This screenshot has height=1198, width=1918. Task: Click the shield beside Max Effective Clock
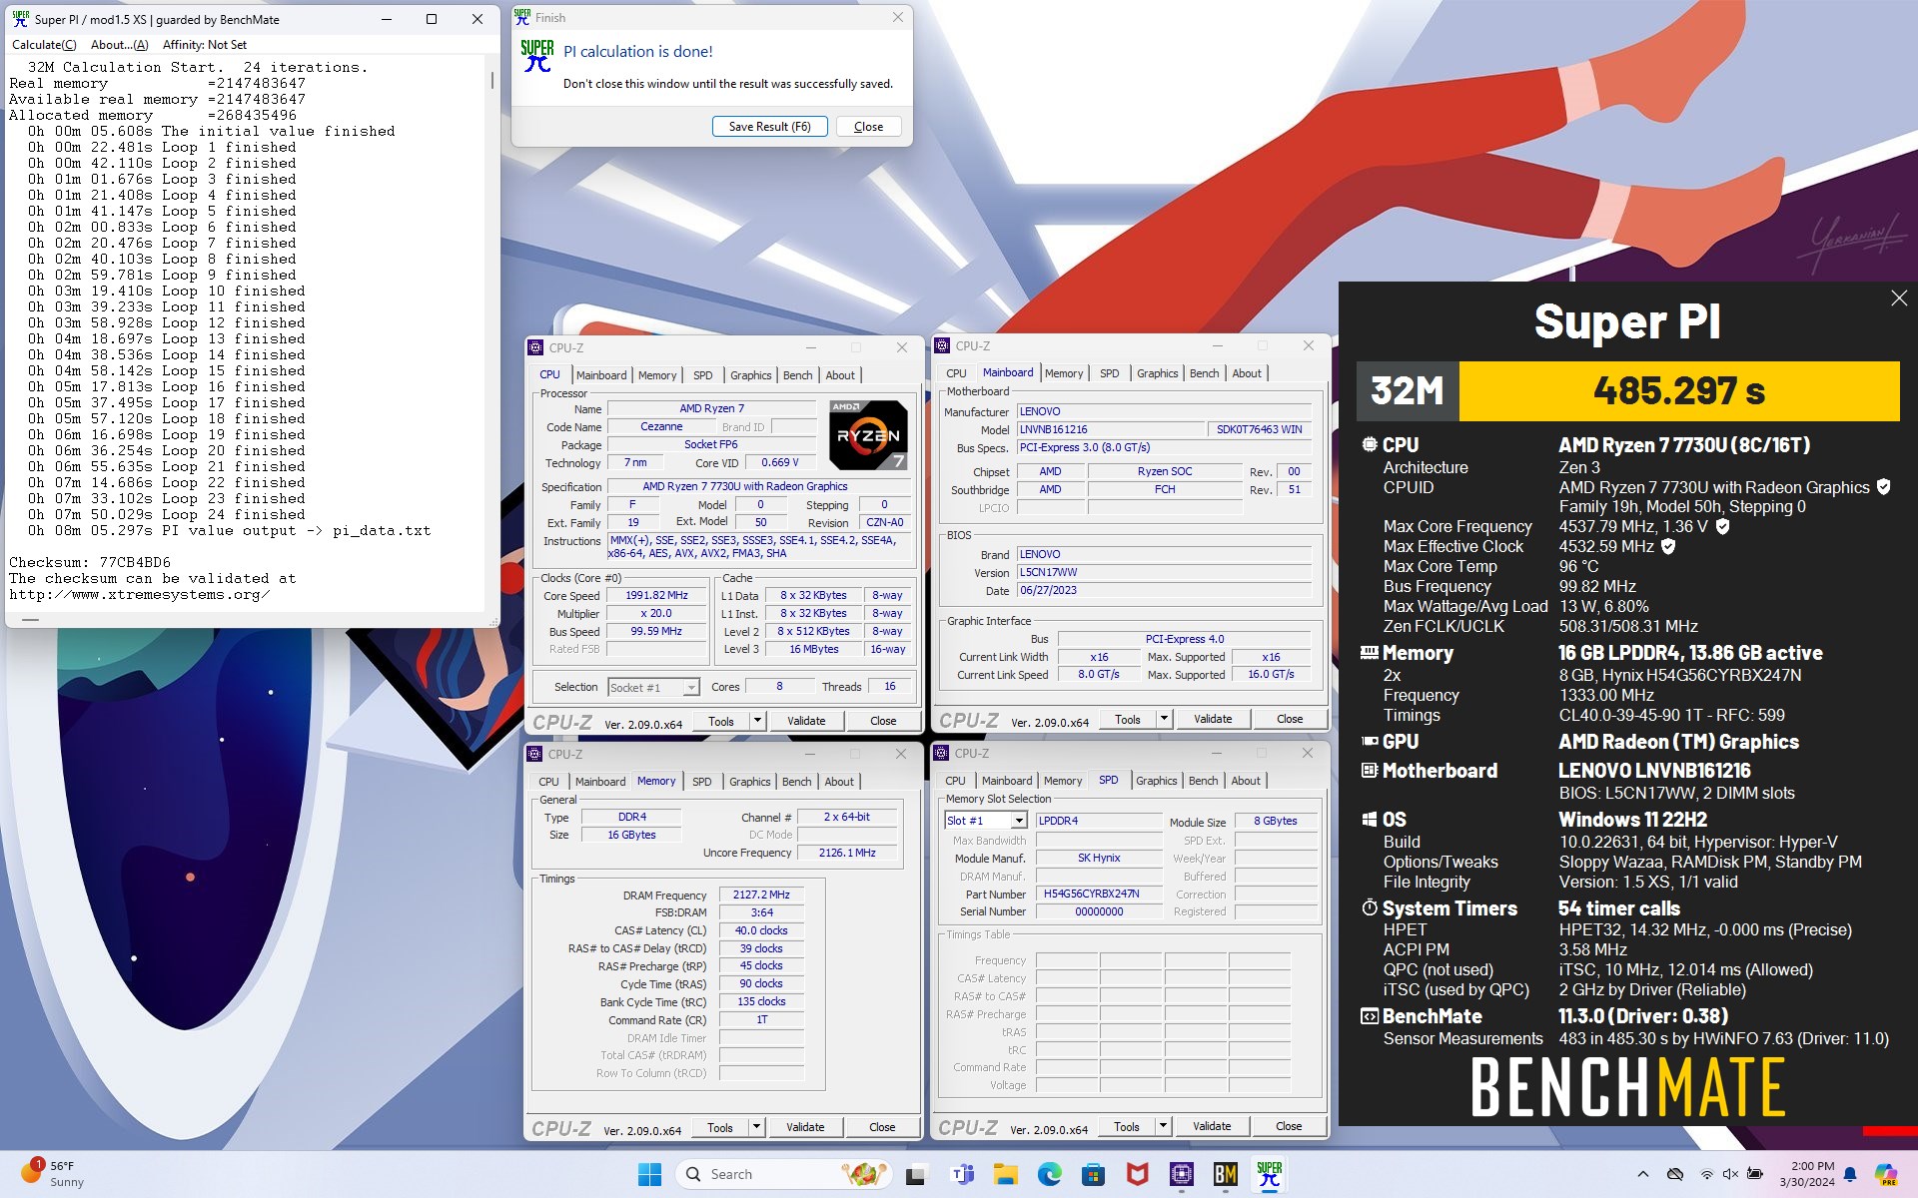[1668, 546]
